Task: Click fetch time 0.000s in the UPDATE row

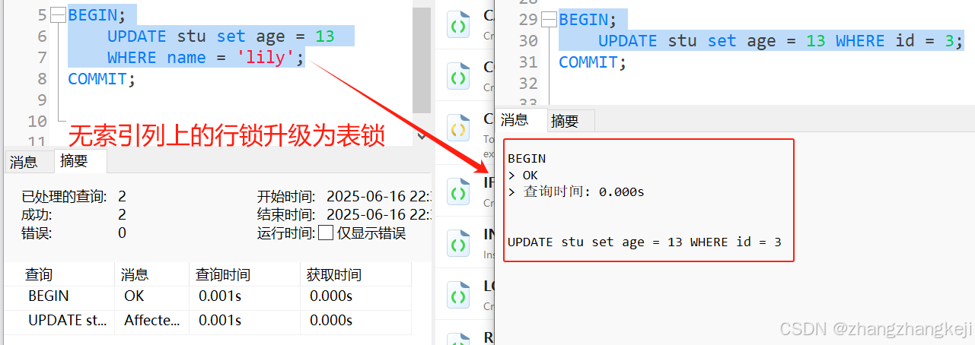Action: point(331,321)
